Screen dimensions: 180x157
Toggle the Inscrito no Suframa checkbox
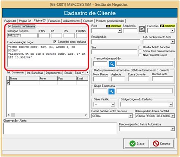click(9, 26)
